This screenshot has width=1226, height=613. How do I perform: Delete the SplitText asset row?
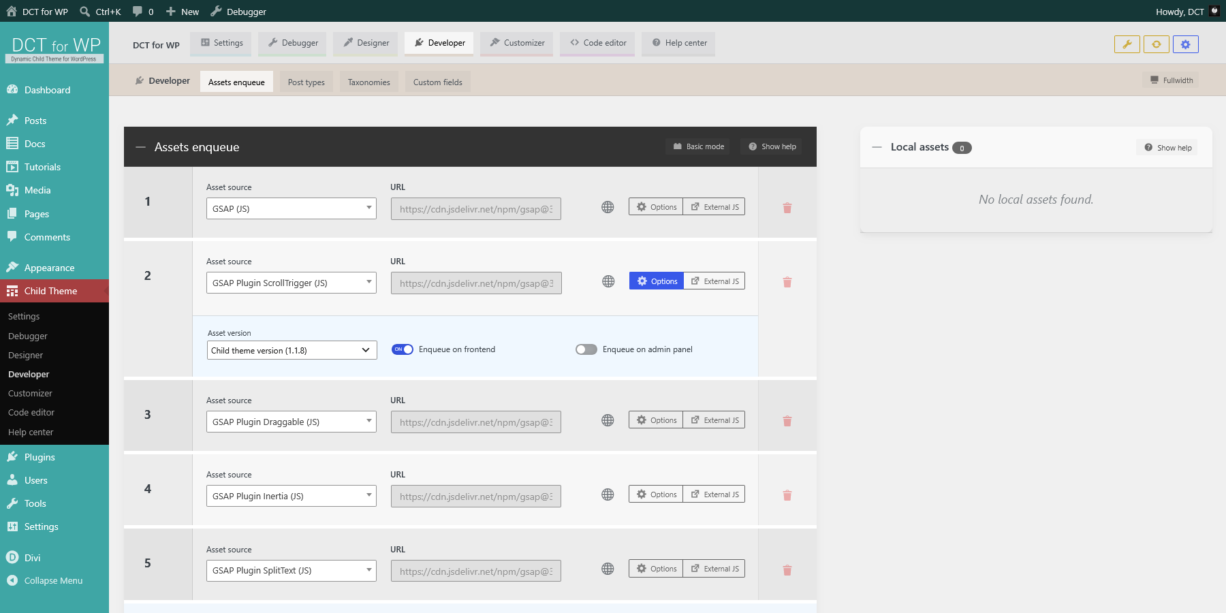coord(787,570)
